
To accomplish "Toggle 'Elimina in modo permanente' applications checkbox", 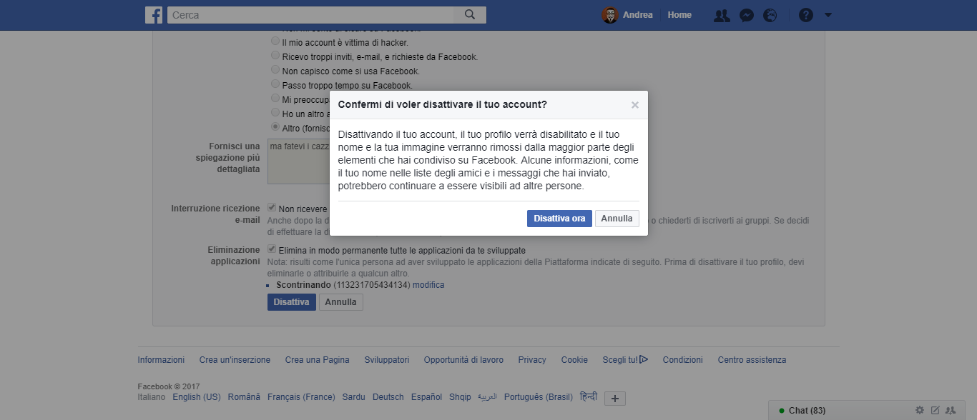I will [x=272, y=249].
